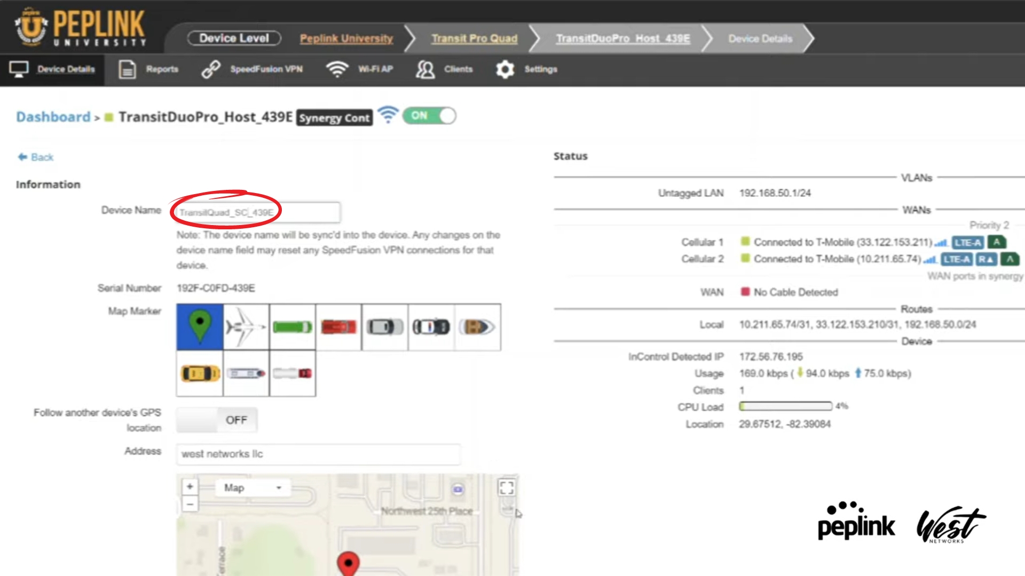Toggle the device ON switch off

click(x=429, y=116)
